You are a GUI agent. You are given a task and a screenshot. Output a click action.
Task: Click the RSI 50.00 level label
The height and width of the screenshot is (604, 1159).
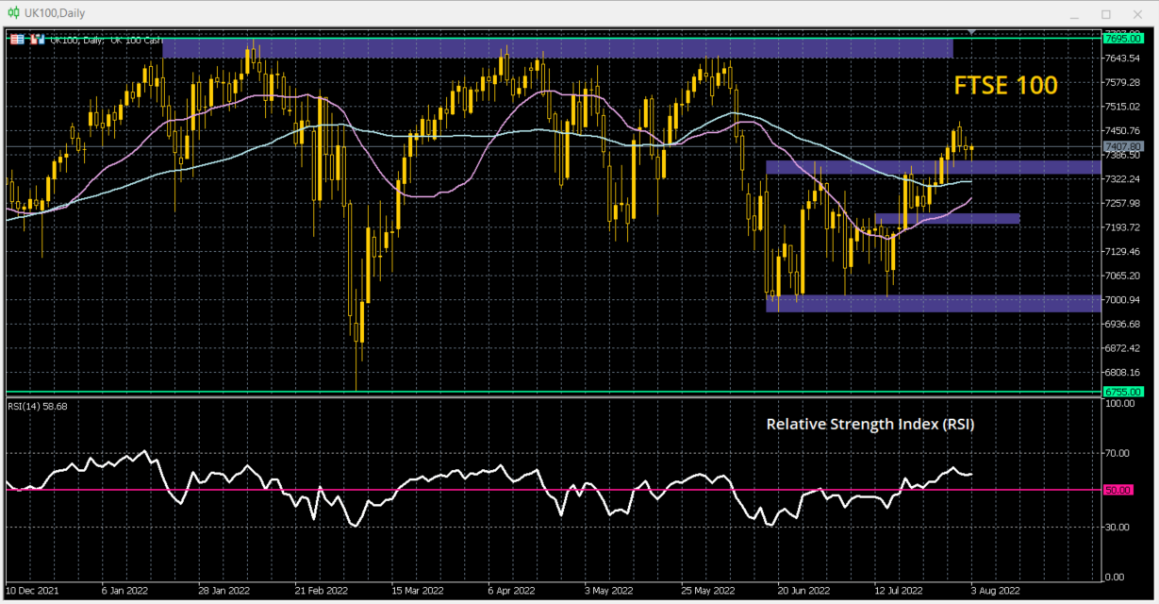1120,490
